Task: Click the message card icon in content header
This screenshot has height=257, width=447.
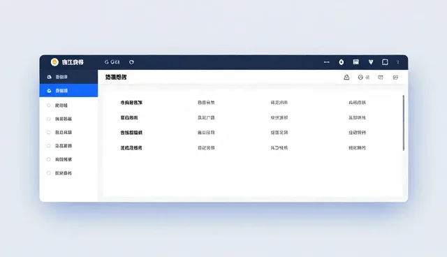Action: click(381, 78)
